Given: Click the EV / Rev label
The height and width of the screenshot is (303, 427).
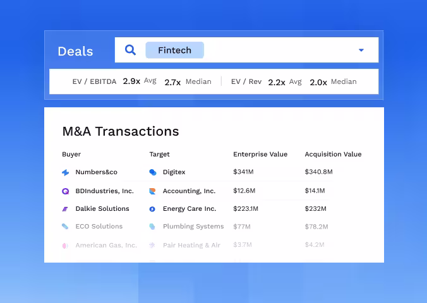Looking at the screenshot, I should tap(246, 81).
